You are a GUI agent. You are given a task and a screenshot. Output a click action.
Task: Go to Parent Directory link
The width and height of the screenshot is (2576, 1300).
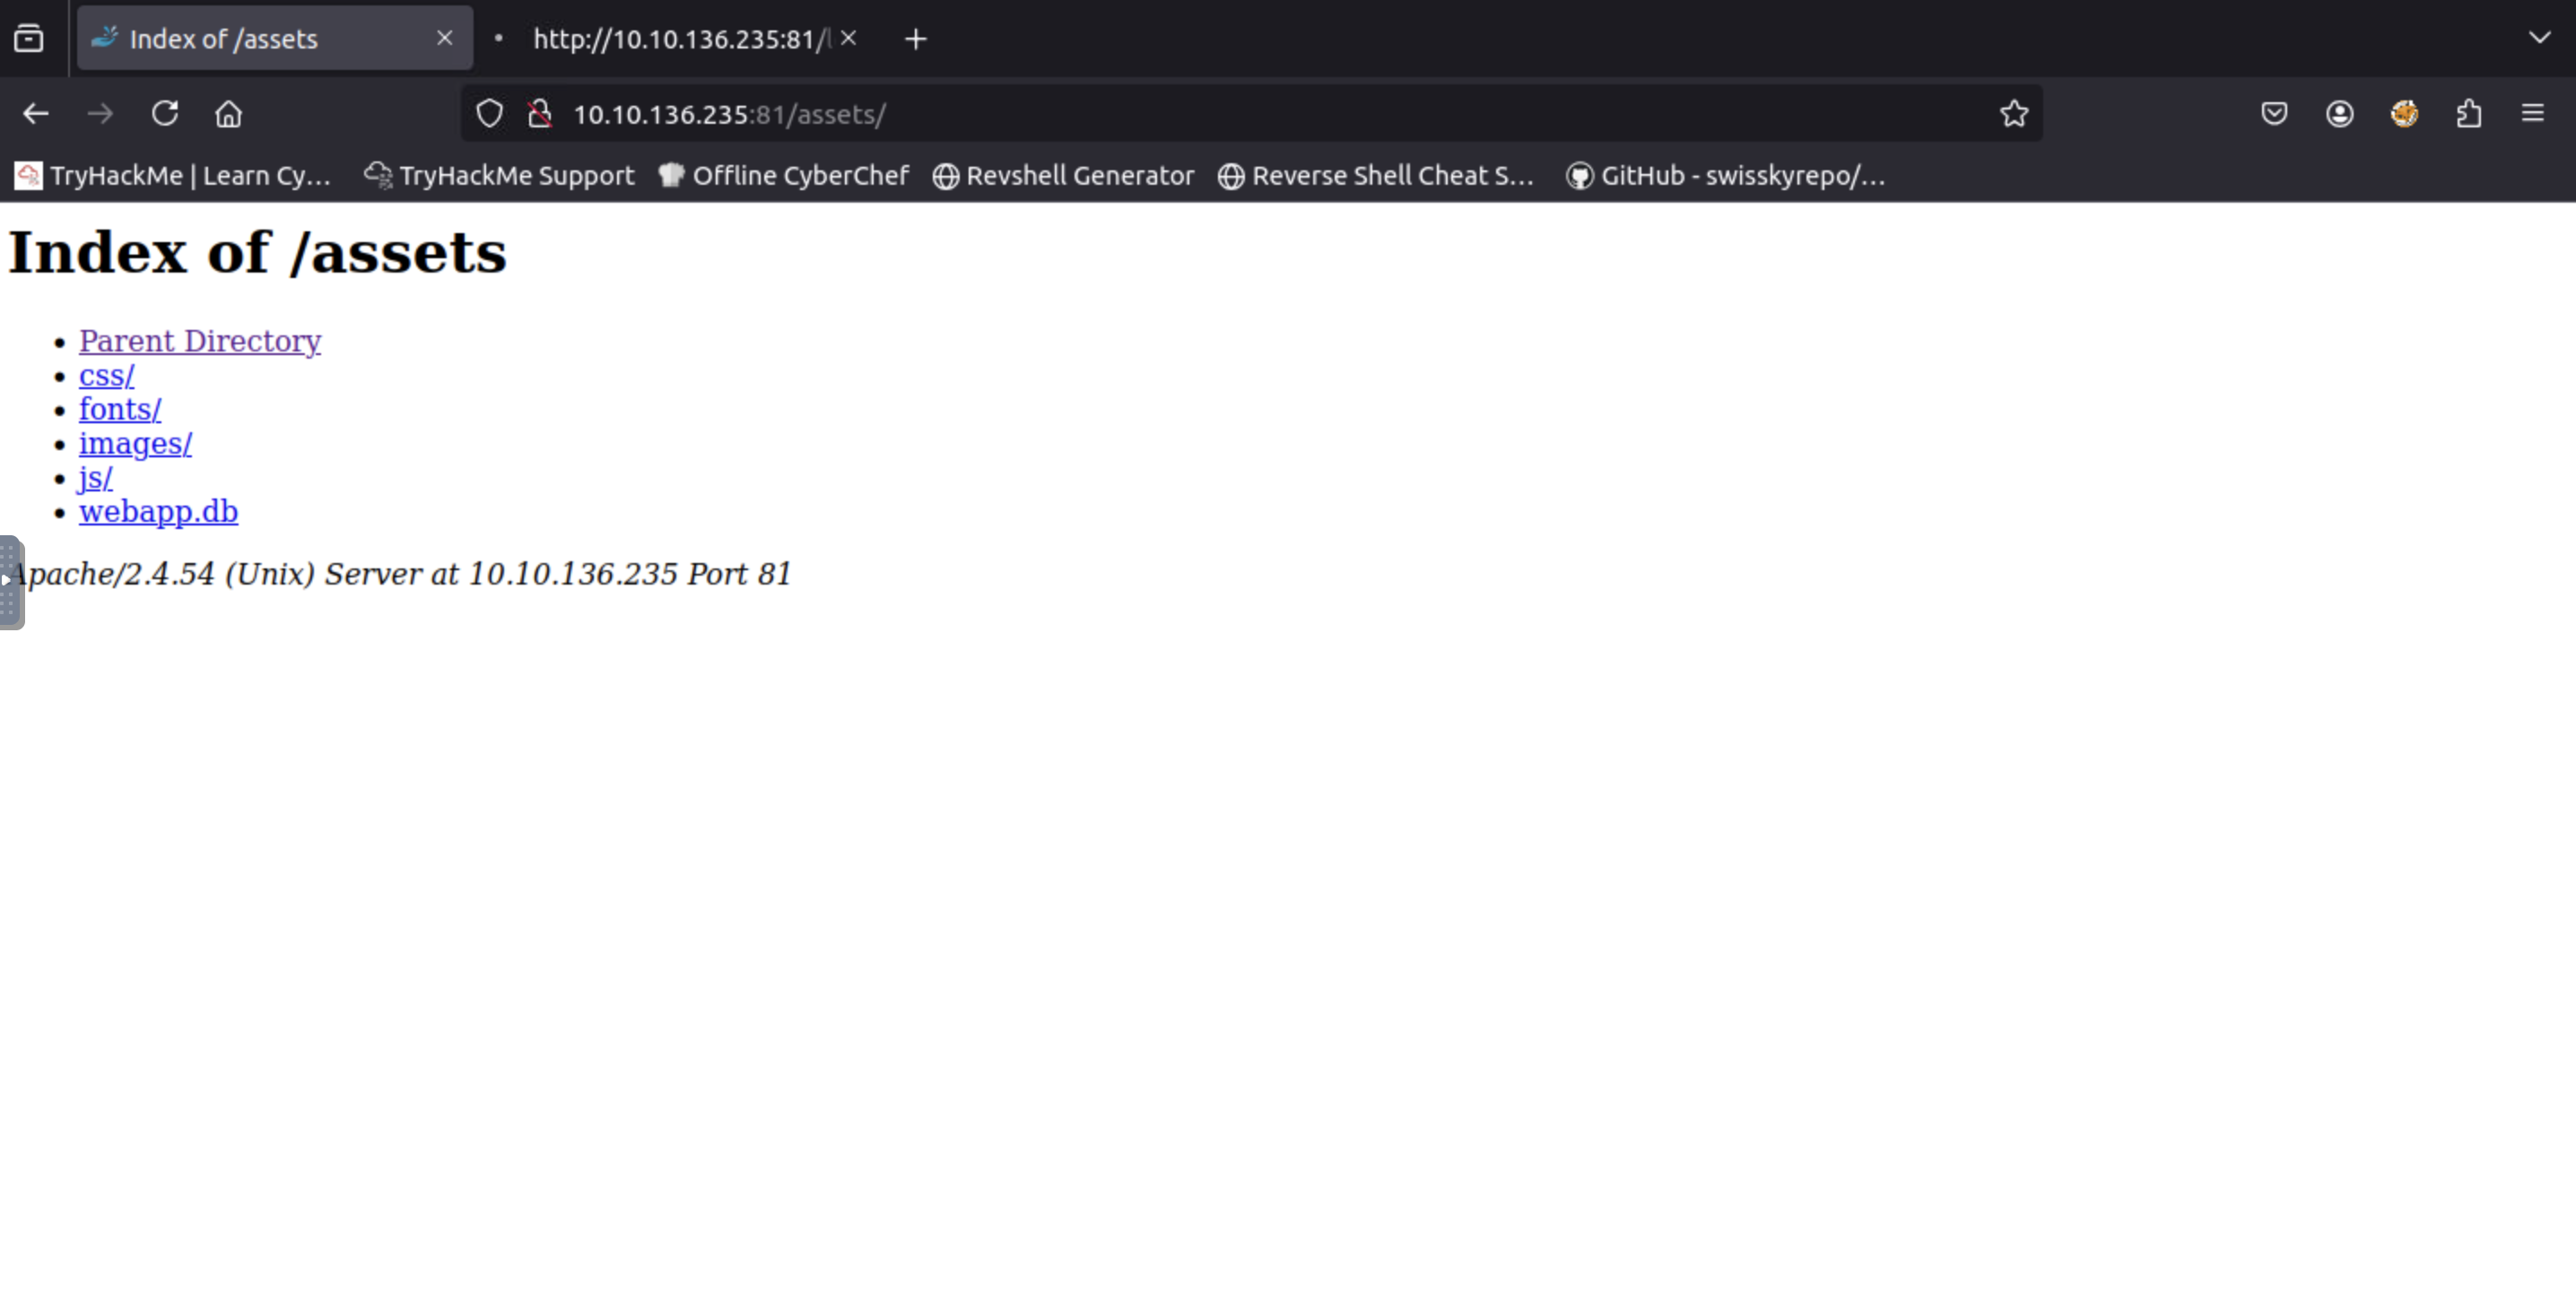point(200,341)
